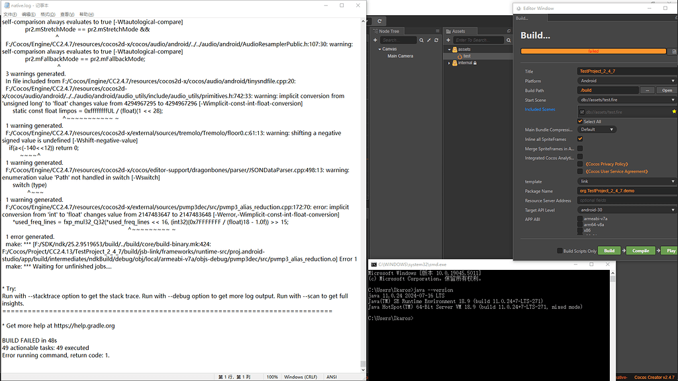
Task: Click the lock icon beside internal folder
Action: click(475, 63)
